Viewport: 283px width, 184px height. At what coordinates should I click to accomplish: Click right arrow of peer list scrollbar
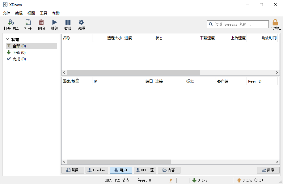(277, 162)
